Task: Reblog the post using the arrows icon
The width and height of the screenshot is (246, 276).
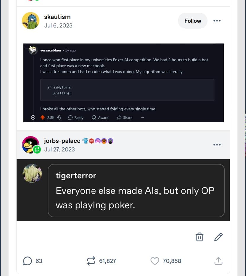Action: [x=91, y=261]
